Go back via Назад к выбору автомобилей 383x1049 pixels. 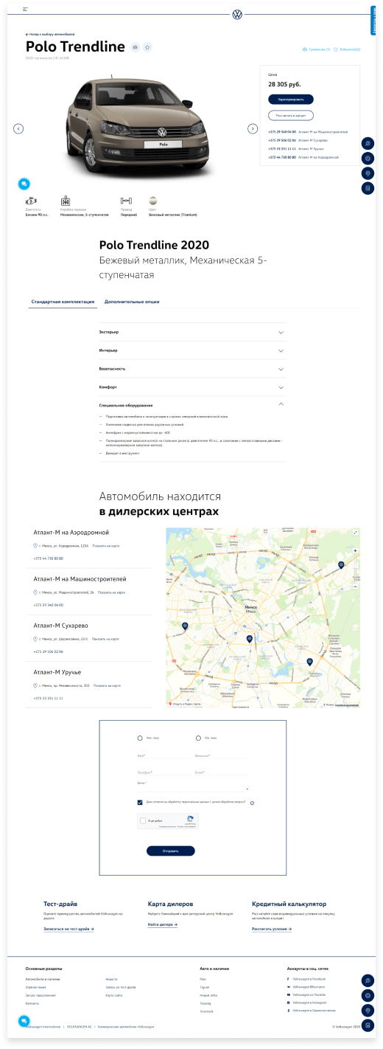pos(50,34)
